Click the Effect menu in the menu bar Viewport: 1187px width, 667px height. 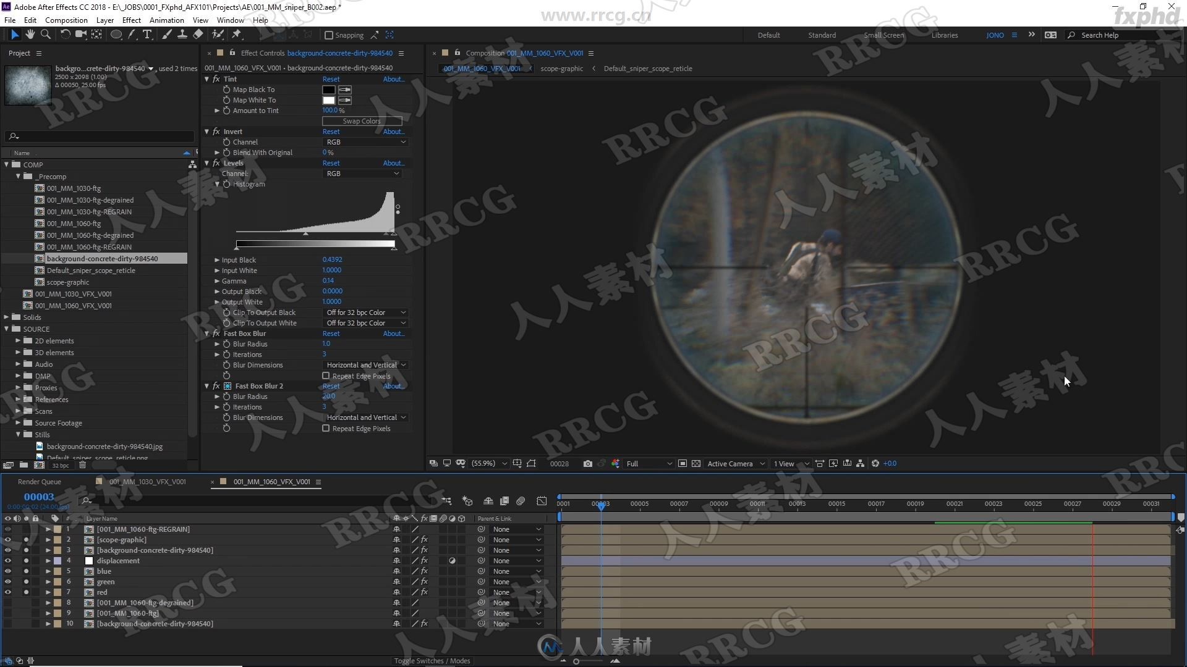click(x=130, y=20)
